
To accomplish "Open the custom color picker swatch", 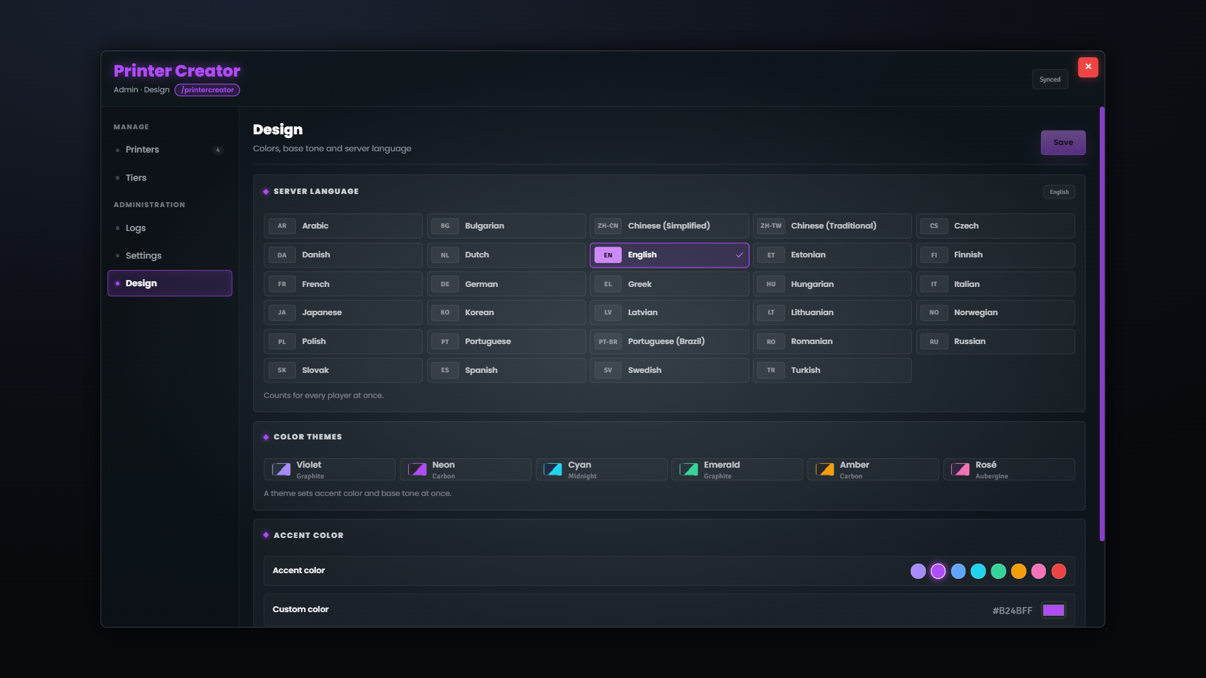I will pos(1053,610).
